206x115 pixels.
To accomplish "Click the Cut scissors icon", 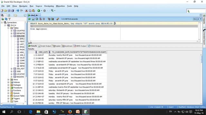I will (x=26, y=11).
